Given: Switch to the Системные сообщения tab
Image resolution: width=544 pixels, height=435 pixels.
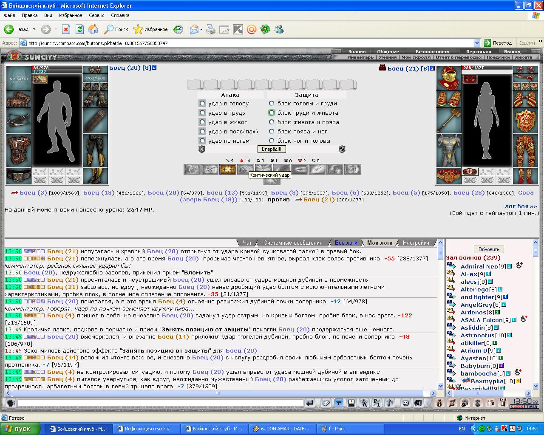Looking at the screenshot, I should click(x=293, y=243).
